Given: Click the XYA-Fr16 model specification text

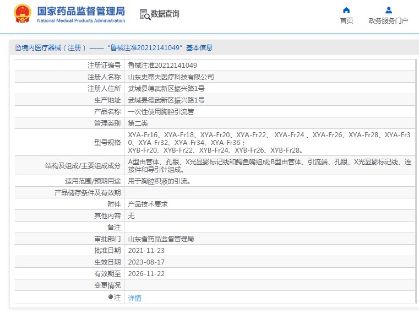Looking at the screenshot, I should (x=143, y=135).
